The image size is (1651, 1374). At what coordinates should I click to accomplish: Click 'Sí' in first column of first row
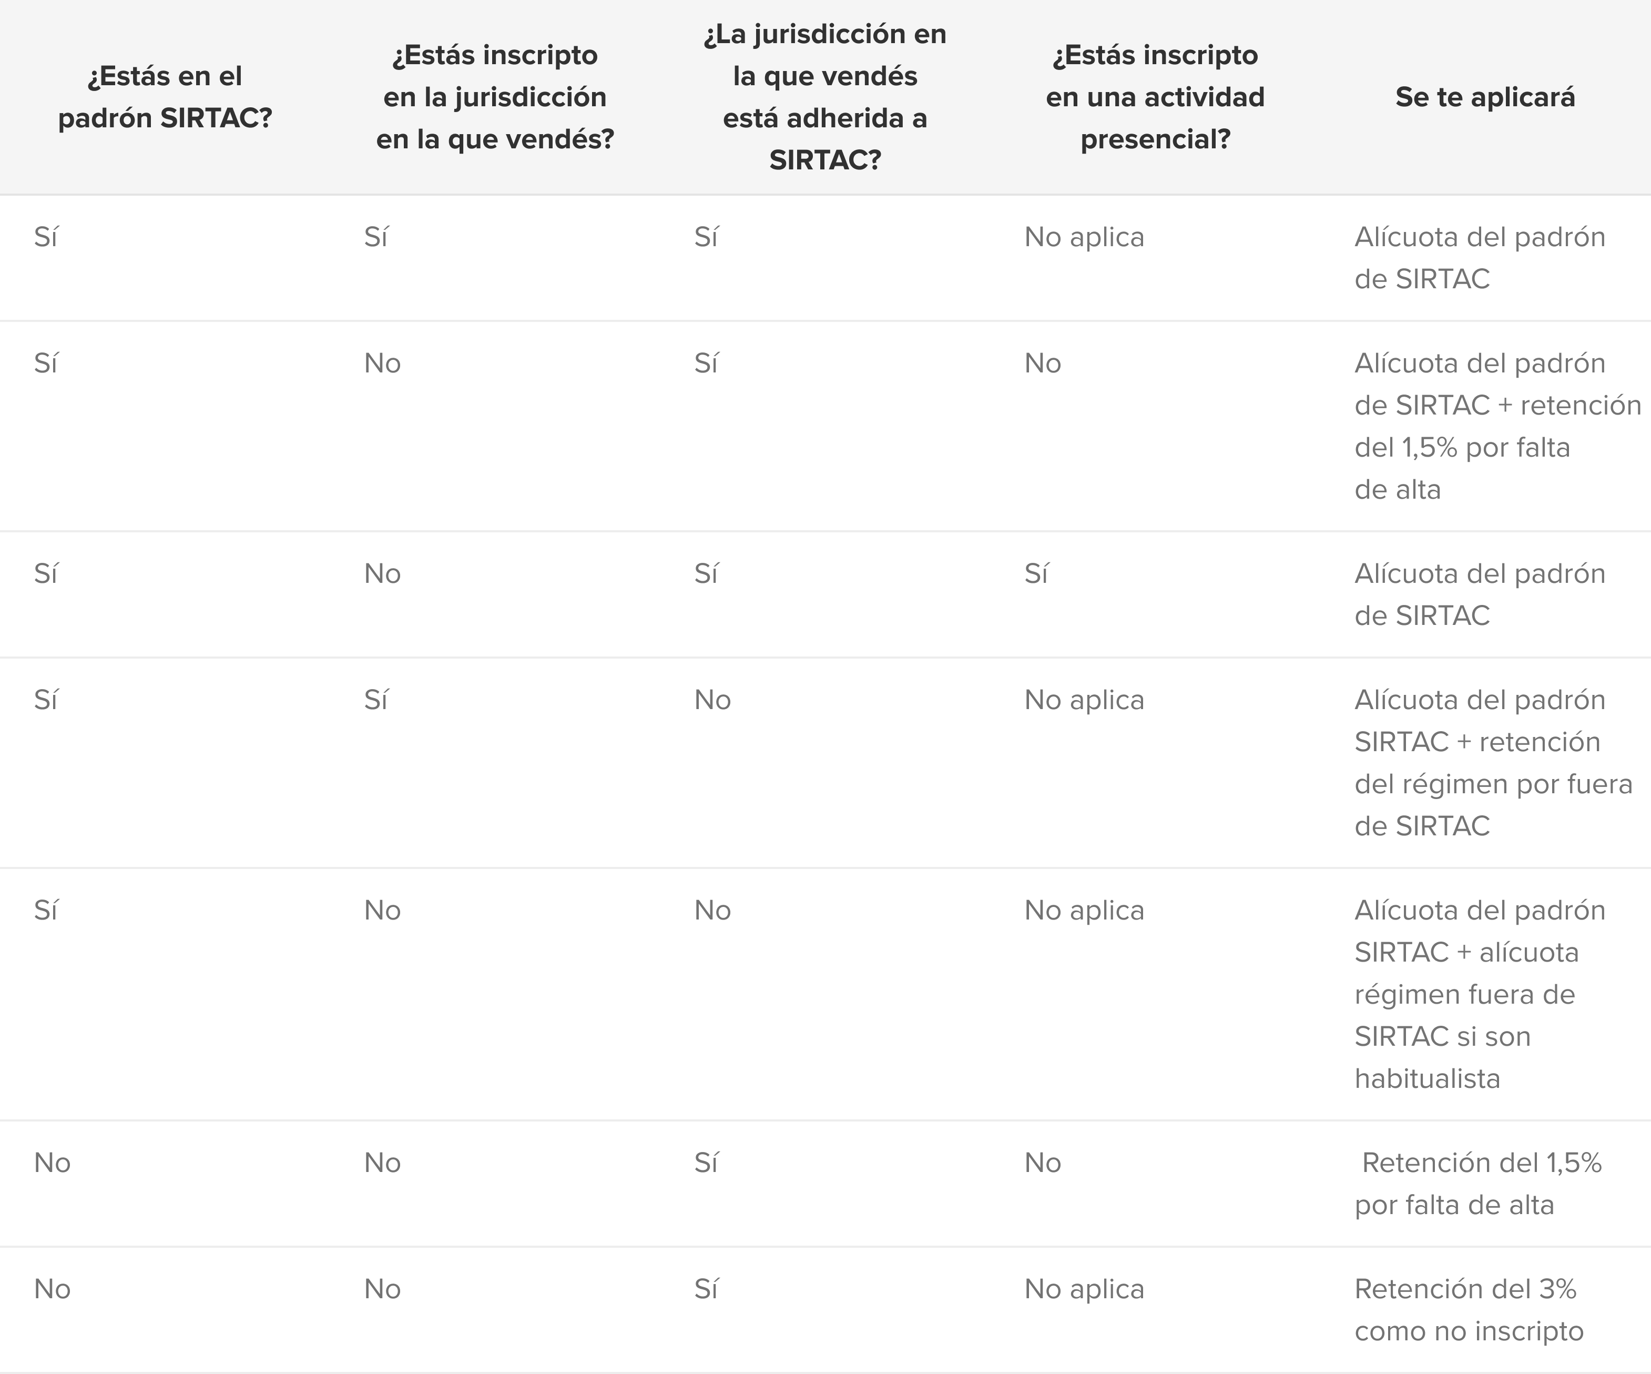point(46,237)
